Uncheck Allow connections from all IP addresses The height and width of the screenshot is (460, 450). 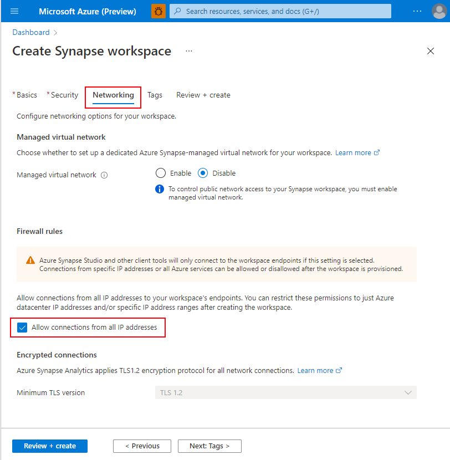pos(22,328)
